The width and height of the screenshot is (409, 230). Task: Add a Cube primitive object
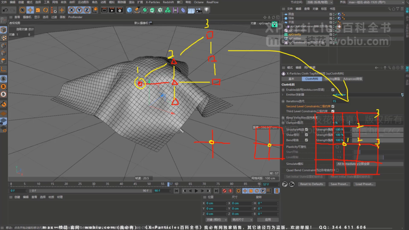point(129,10)
